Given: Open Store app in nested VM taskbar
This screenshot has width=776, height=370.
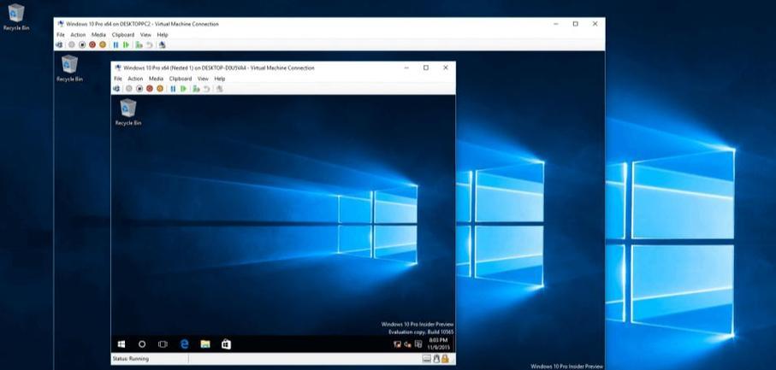Looking at the screenshot, I should pyautogui.click(x=226, y=344).
